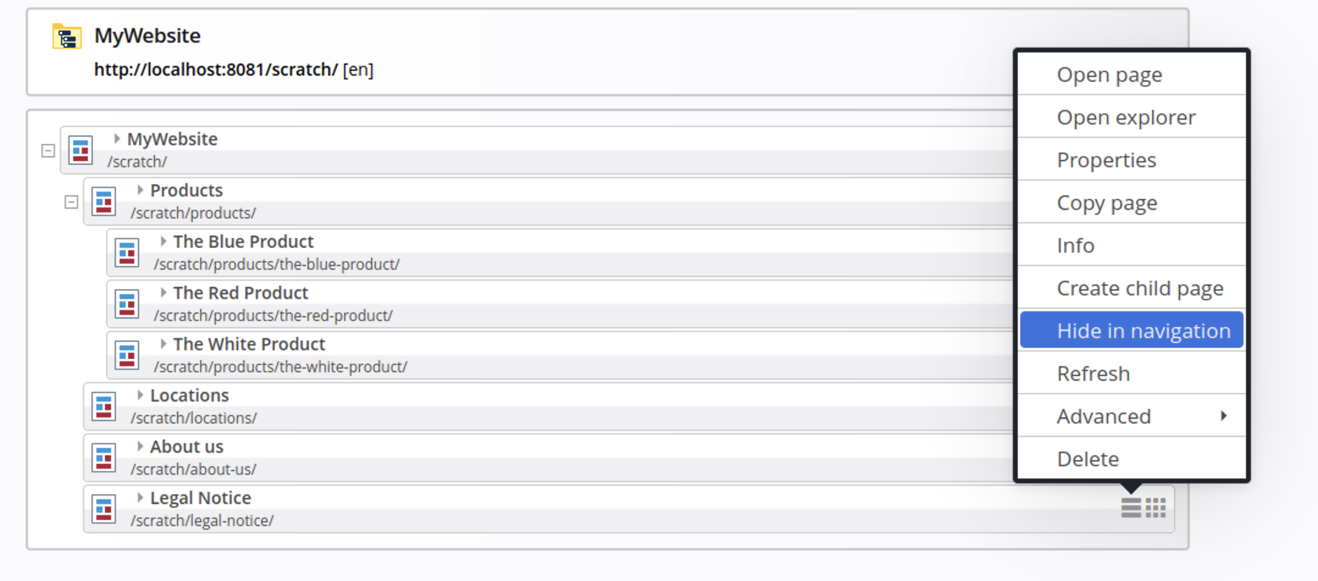Screen dimensions: 1318x581
Task: Choose Delete from the context menu
Action: pyautogui.click(x=1088, y=459)
